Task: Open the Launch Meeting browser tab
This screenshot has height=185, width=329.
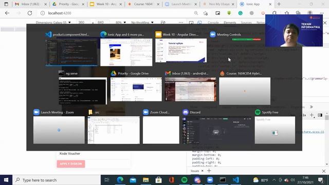Action: coord(181,4)
